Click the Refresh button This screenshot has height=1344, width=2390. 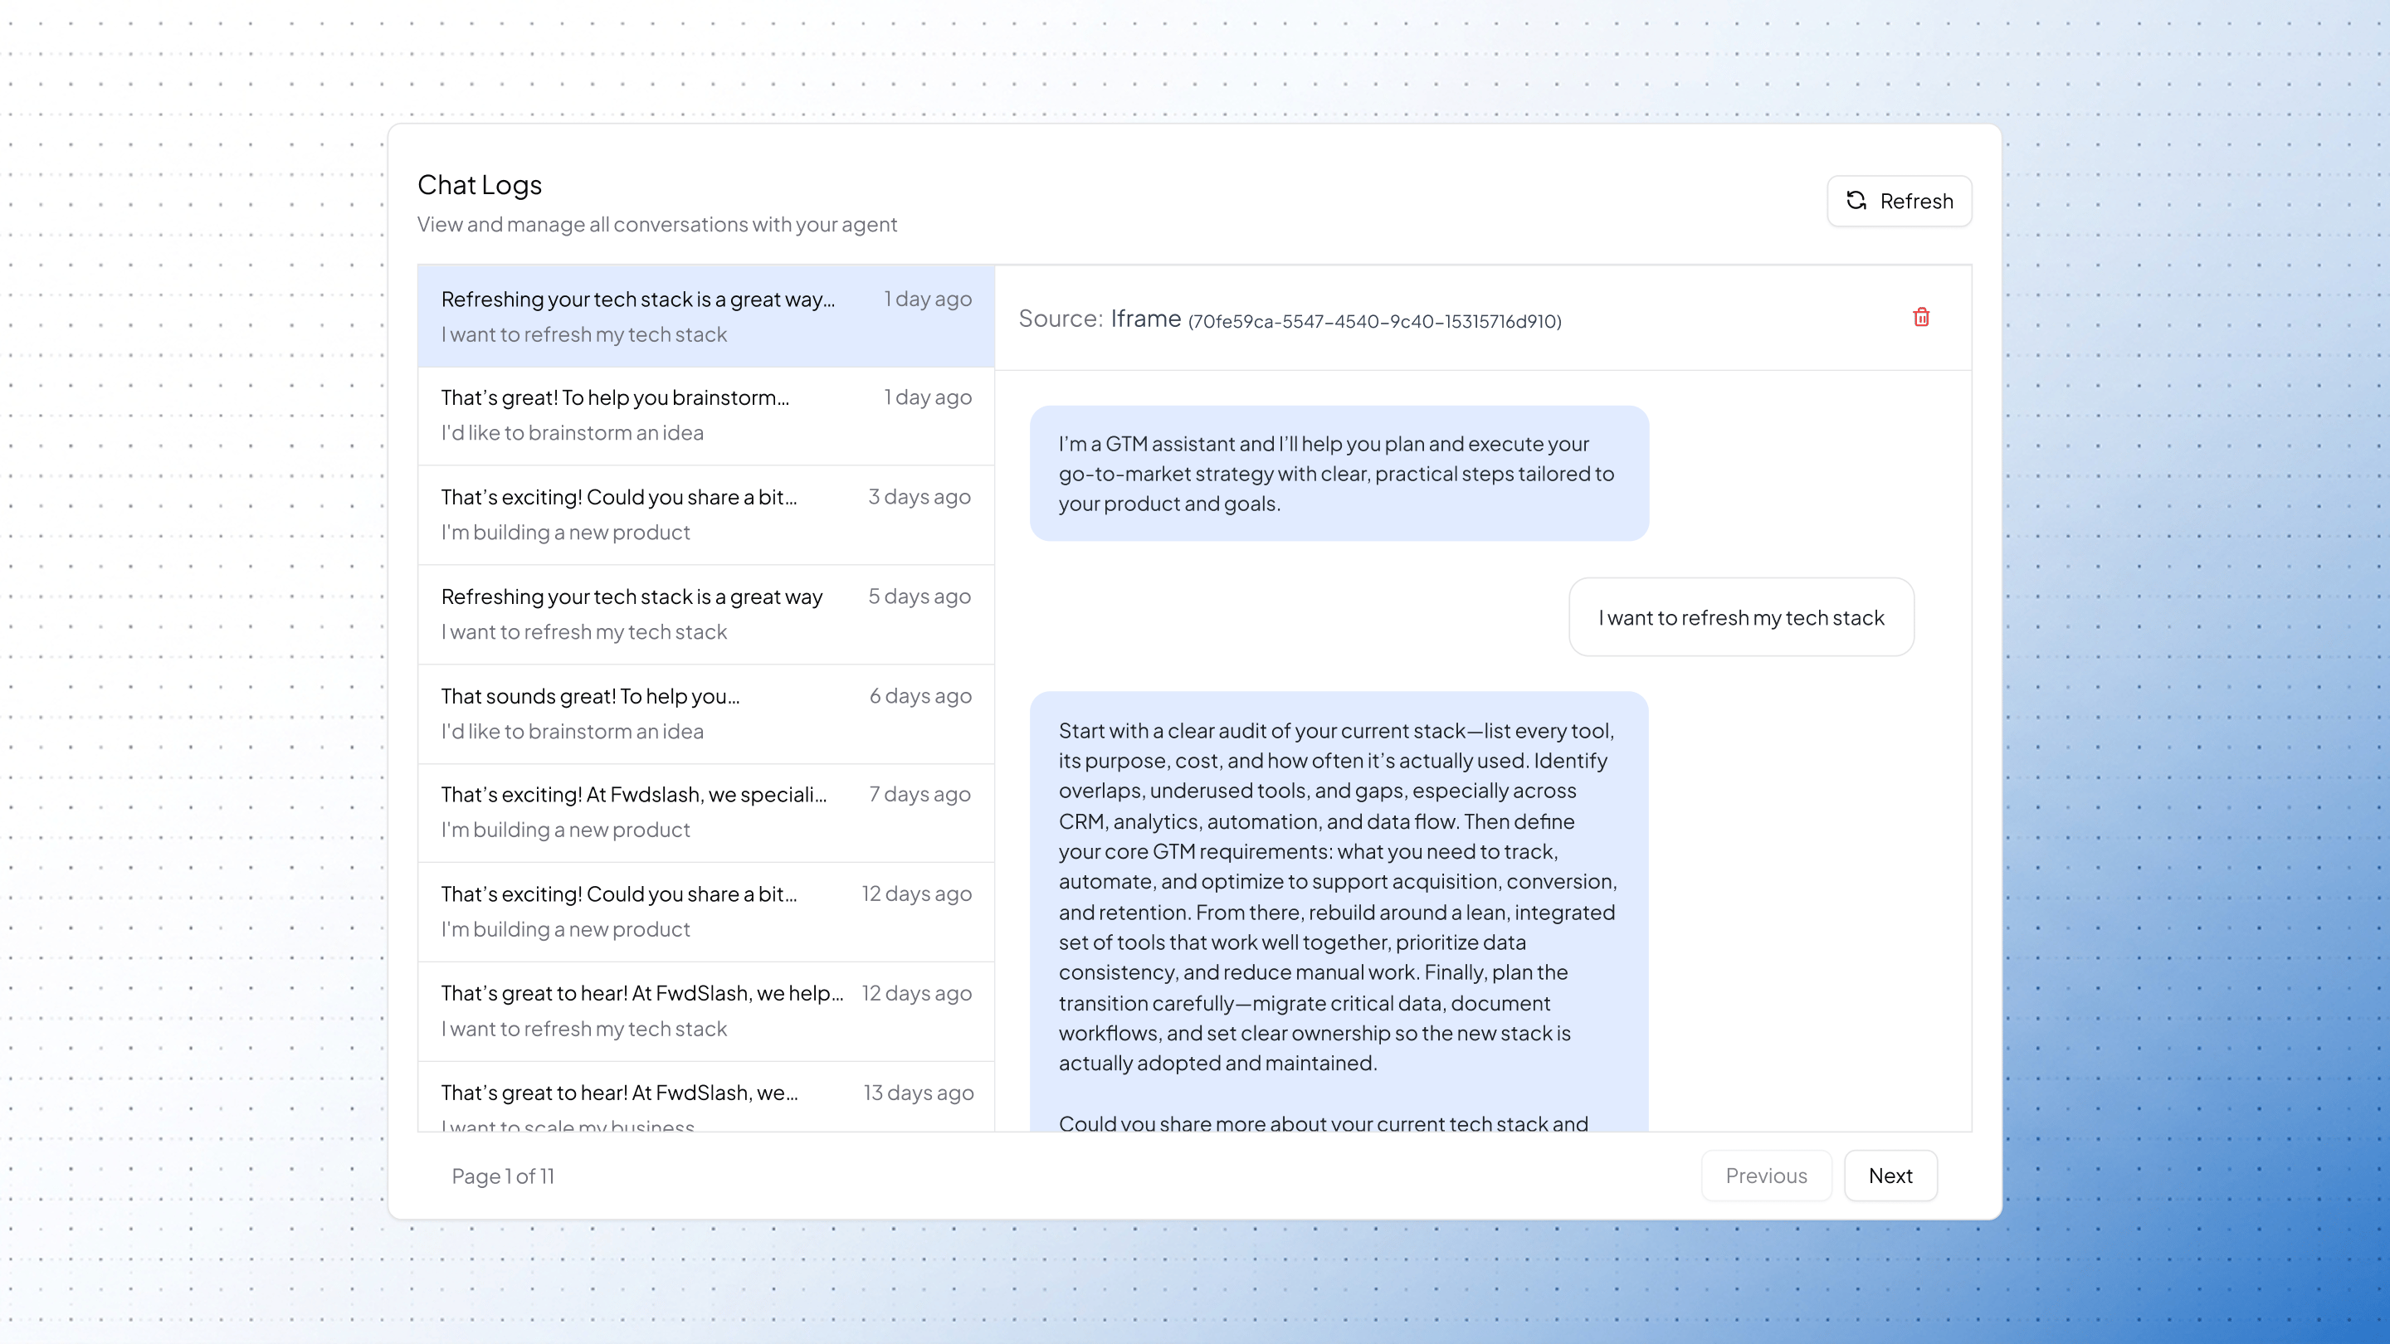pyautogui.click(x=1900, y=202)
